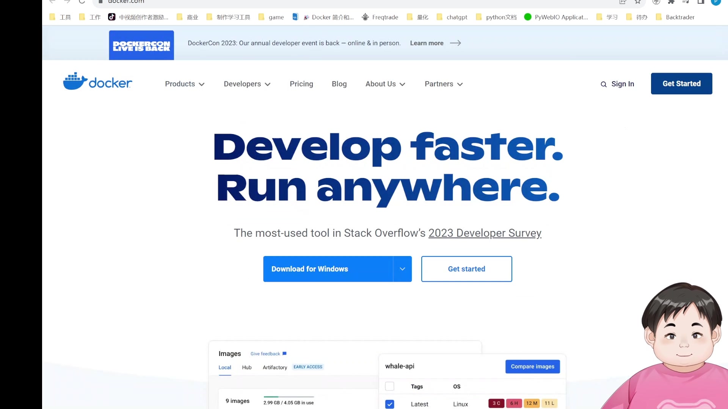Open the 中视频创作者激励 TikTok bookmark

138,17
